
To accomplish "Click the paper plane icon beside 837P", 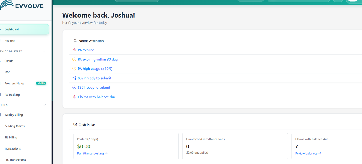I will pos(74,78).
